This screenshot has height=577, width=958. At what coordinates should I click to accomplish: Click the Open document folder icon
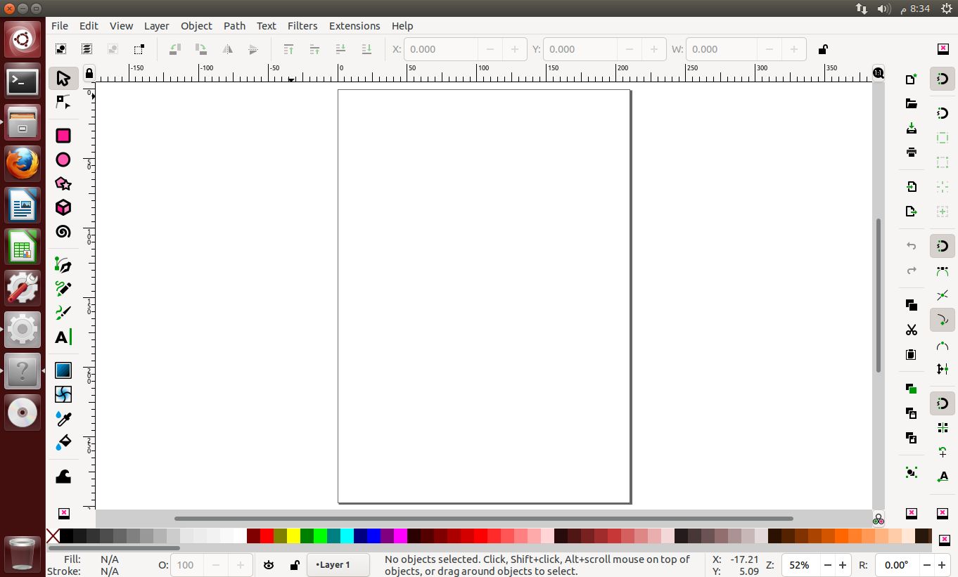pos(912,104)
